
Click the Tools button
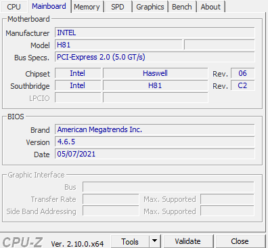tap(130, 241)
